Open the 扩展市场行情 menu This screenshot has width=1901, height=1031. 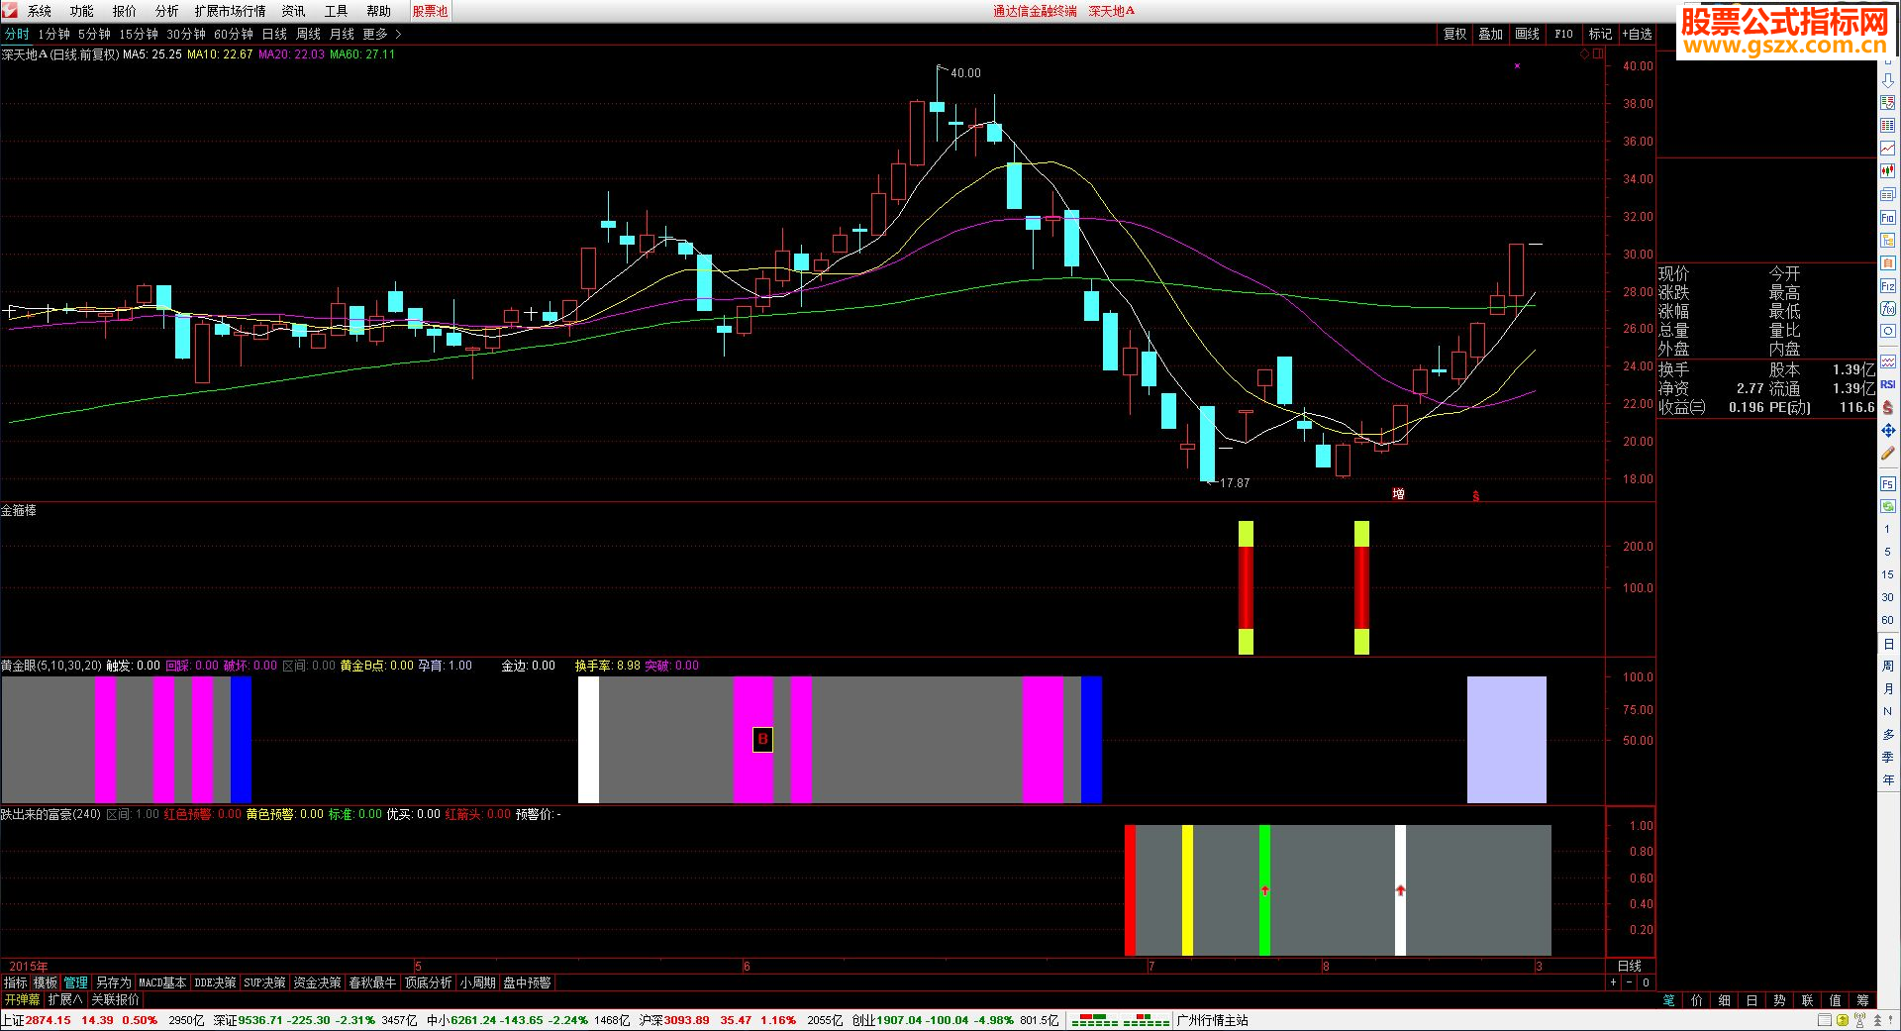click(x=230, y=11)
